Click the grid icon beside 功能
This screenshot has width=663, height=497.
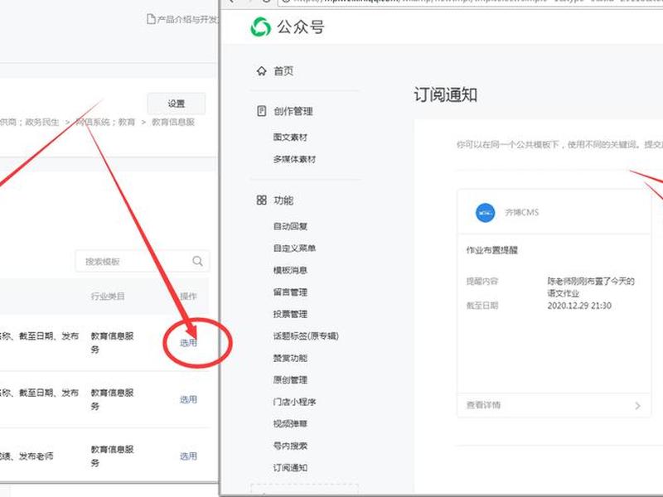(x=261, y=200)
